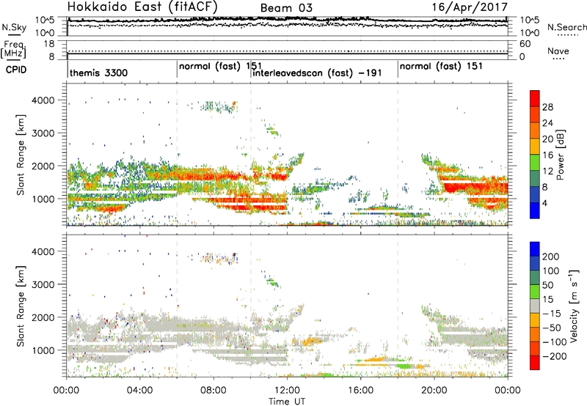Click the power echo cluster near 4000 km at 08:00
Image resolution: width=587 pixels, height=406 pixels.
tap(219, 106)
